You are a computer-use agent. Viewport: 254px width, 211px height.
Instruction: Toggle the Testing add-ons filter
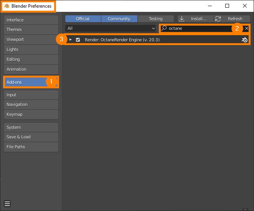[156, 19]
